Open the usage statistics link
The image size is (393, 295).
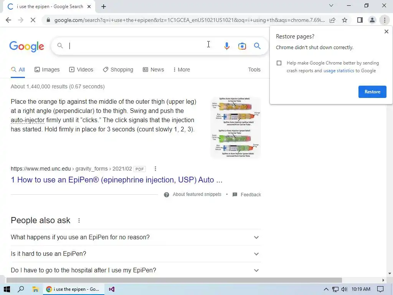point(339,71)
